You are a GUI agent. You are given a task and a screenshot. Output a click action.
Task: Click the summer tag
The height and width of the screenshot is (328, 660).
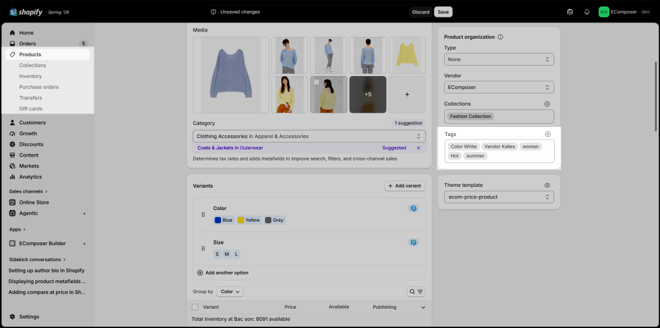pos(475,156)
